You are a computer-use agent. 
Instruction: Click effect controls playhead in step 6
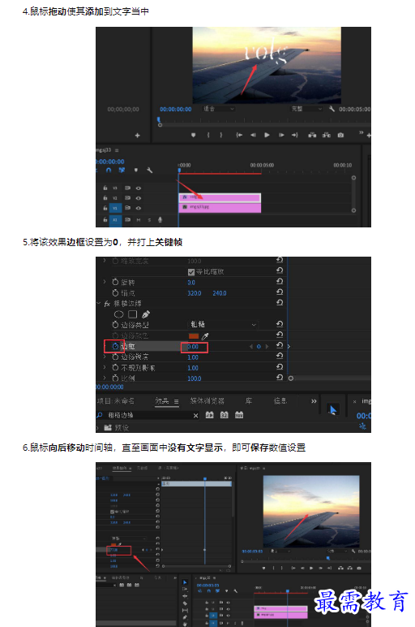pos(205,478)
